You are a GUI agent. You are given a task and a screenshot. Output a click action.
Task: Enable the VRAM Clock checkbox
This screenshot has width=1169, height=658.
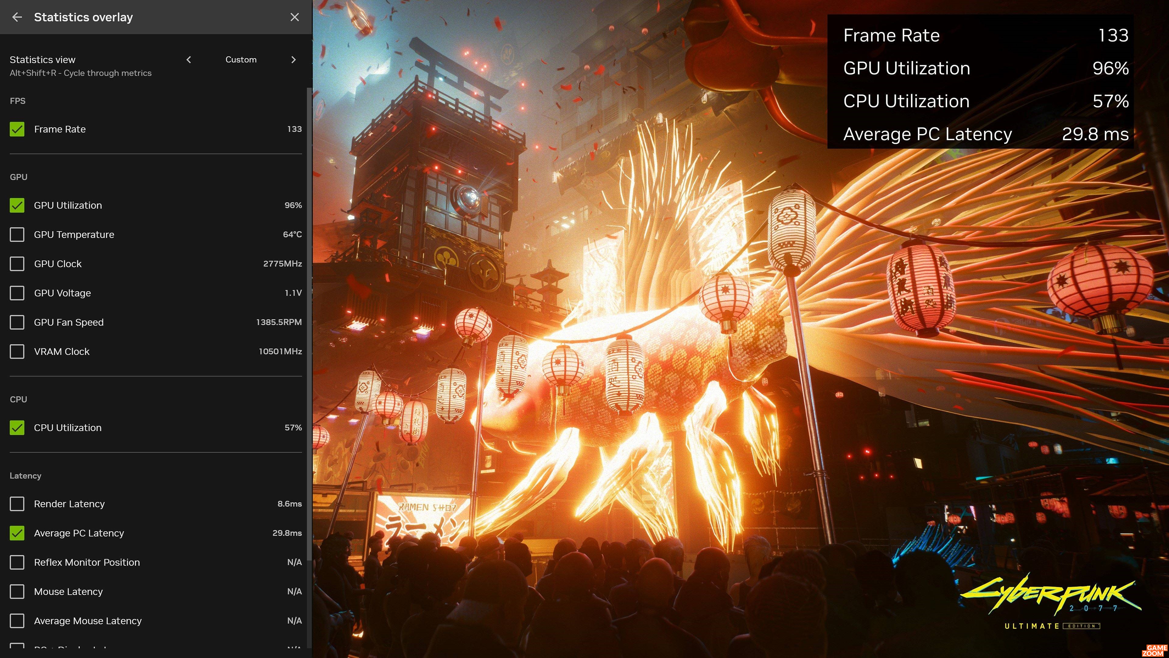point(17,352)
